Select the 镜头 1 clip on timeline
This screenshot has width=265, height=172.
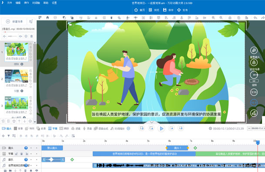177,148
